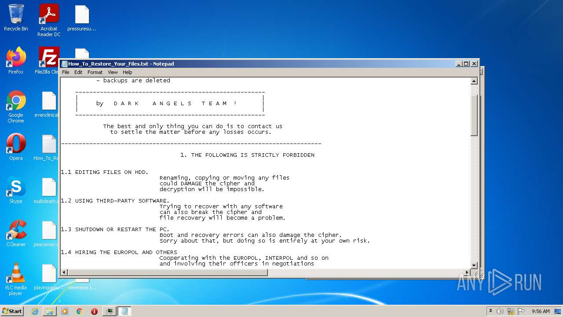The width and height of the screenshot is (563, 317).
Task: Click the Start button
Action: tap(12, 311)
